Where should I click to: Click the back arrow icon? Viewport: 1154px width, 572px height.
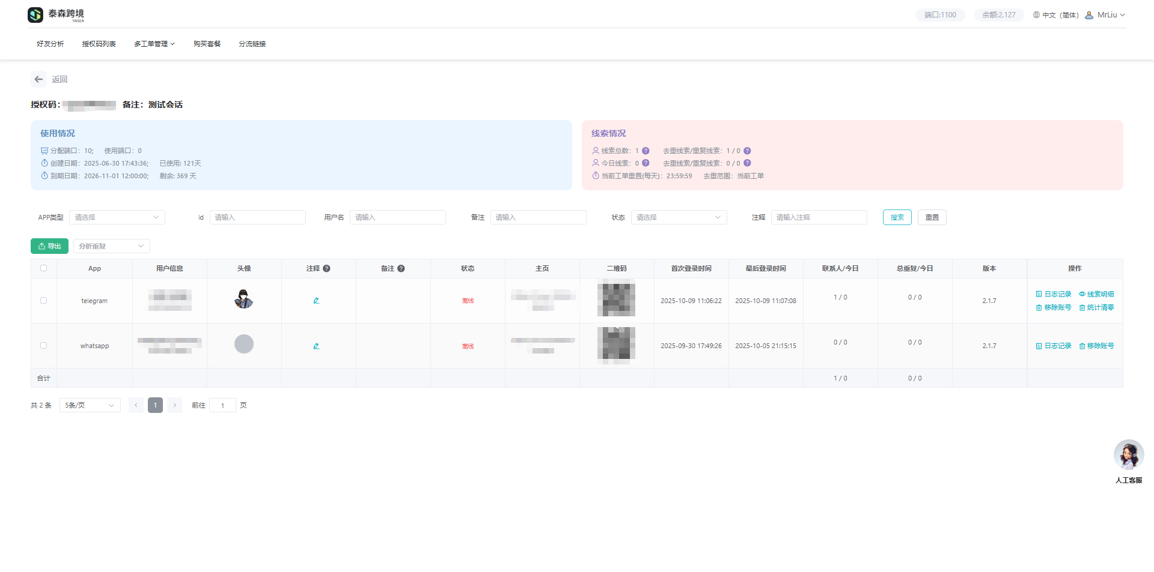click(x=38, y=79)
